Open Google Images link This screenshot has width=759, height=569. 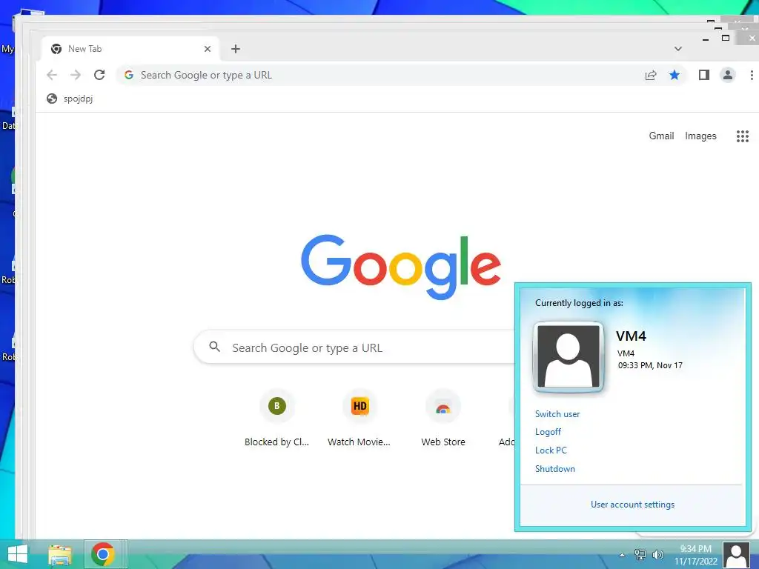pos(700,136)
